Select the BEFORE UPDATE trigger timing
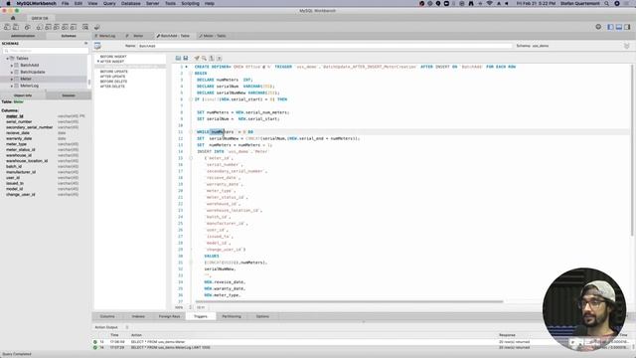Image resolution: width=636 pixels, height=358 pixels. (114, 72)
